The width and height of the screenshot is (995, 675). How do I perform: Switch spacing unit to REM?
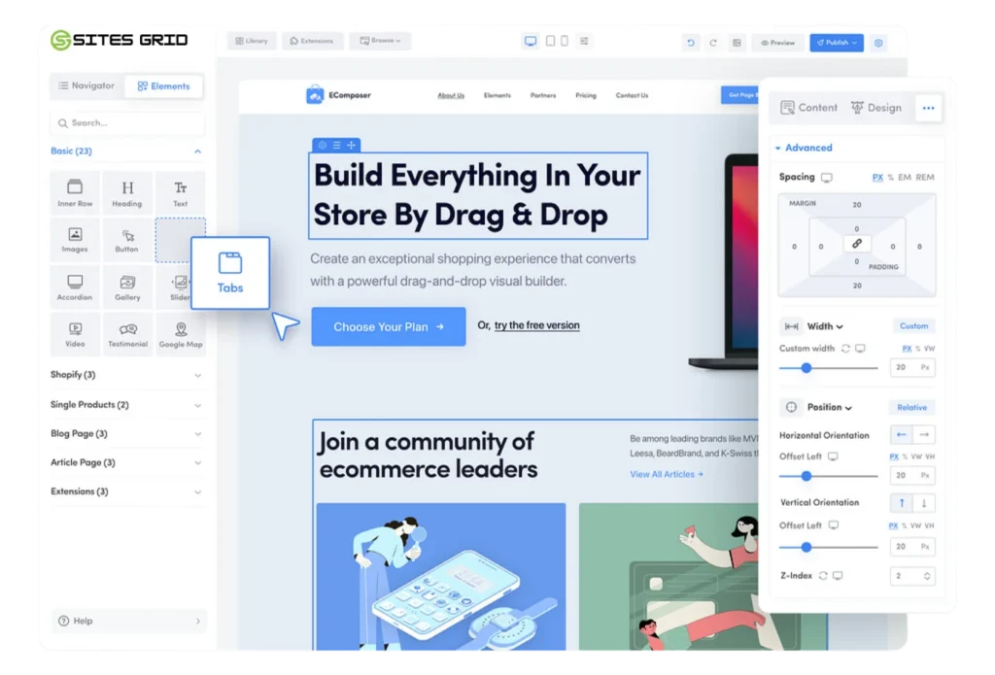pyautogui.click(x=924, y=178)
